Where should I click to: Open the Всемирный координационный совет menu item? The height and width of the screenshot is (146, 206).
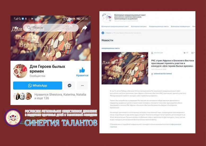click(115, 27)
